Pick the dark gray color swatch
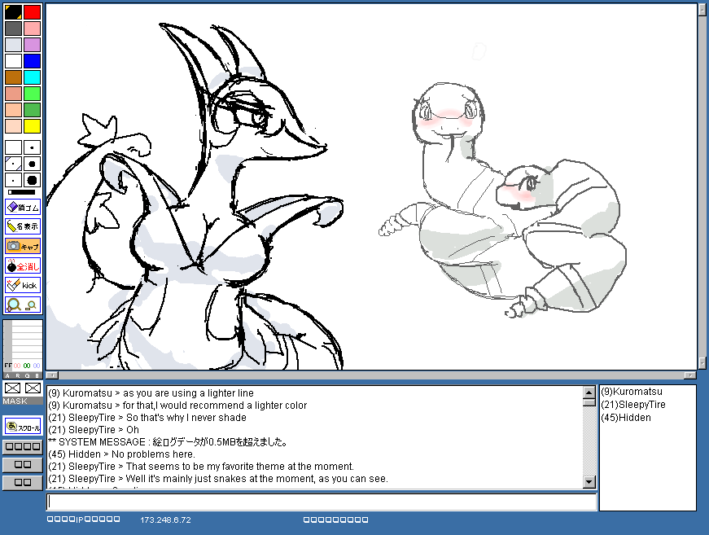709x535 pixels. pyautogui.click(x=13, y=29)
